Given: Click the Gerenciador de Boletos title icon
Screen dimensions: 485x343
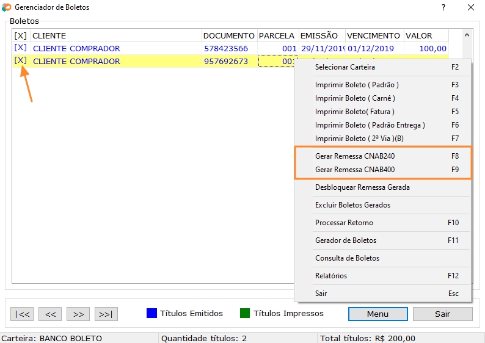Looking at the screenshot, I should click(6, 7).
